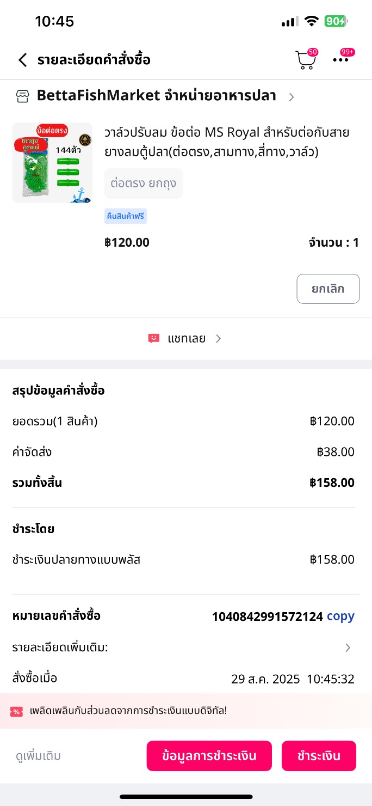
Task: Tap the back arrow icon
Action: [22, 60]
